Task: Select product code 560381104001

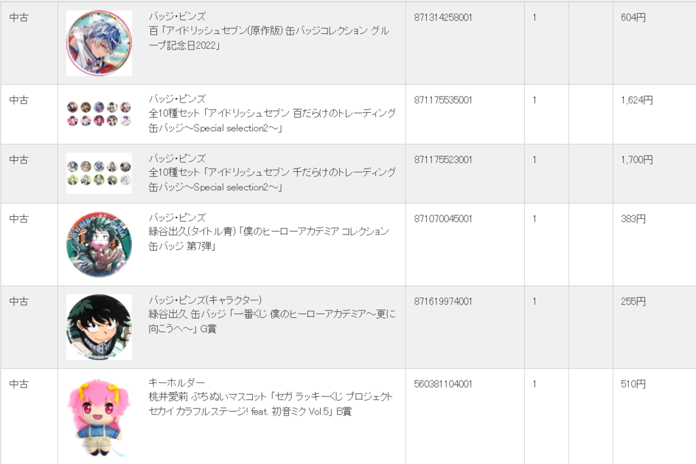Action: coord(443,384)
